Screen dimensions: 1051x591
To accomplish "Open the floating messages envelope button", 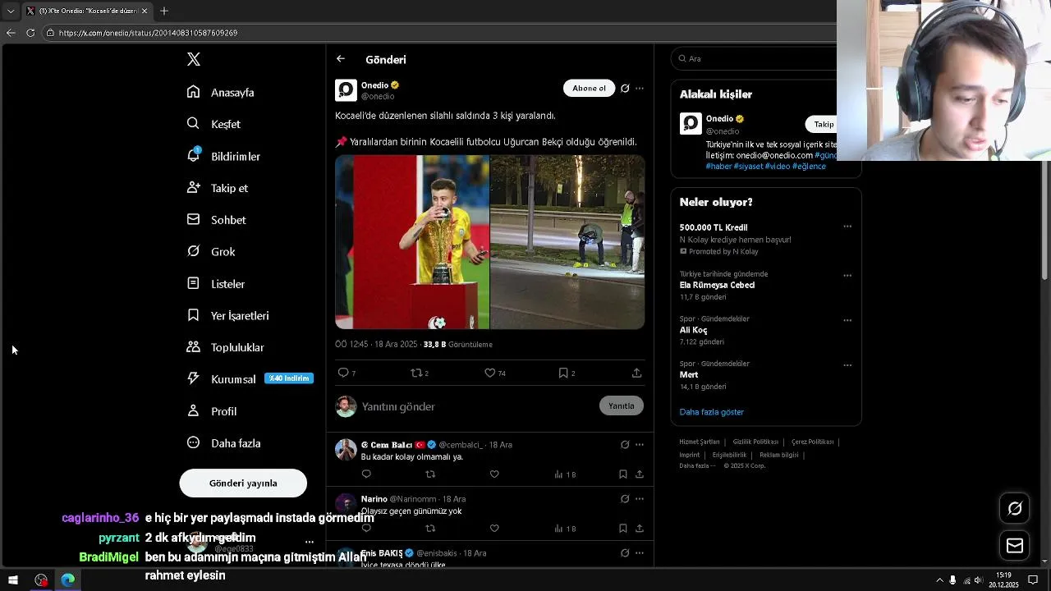I will [1015, 546].
